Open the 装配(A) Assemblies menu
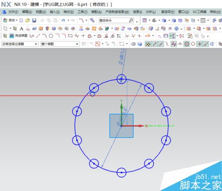222x191 pixels. pyautogui.click(x=96, y=12)
